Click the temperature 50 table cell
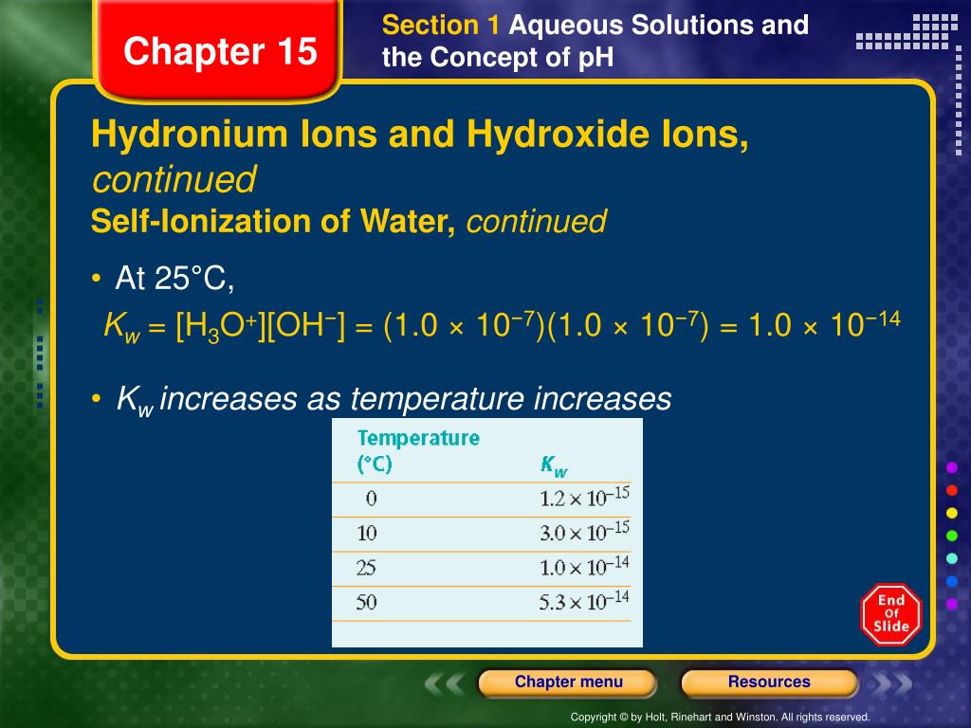Image resolution: width=971 pixels, height=728 pixels. click(366, 602)
